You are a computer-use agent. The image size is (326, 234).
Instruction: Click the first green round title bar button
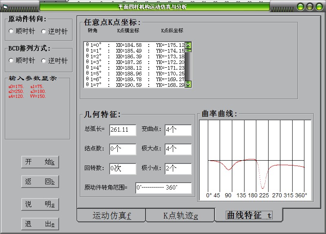(x=300, y=7)
